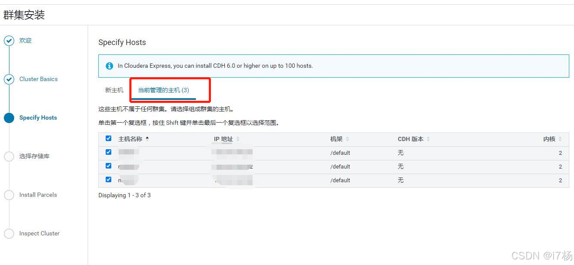Click the checkmark circle beside Cluster Basics
This screenshot has height=265, width=574.
9,79
